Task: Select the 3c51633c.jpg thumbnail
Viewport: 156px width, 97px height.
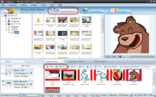Action: point(50,33)
